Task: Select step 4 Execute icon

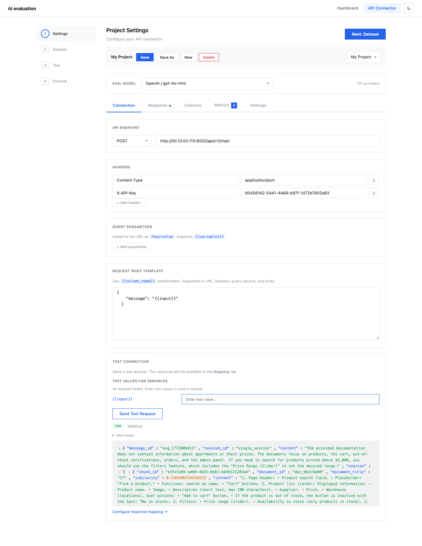Action: [45, 81]
